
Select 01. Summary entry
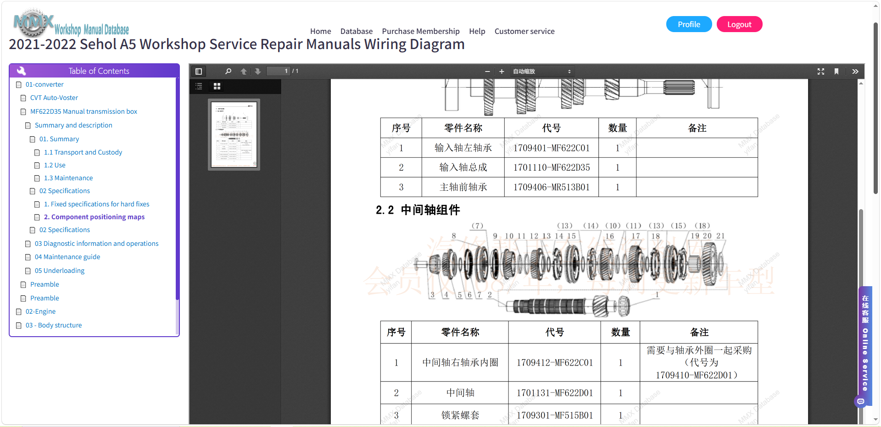coord(59,139)
